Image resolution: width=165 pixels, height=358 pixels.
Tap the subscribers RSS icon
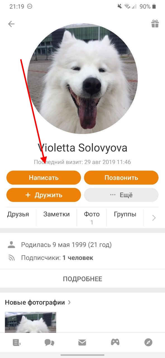pos(11,258)
